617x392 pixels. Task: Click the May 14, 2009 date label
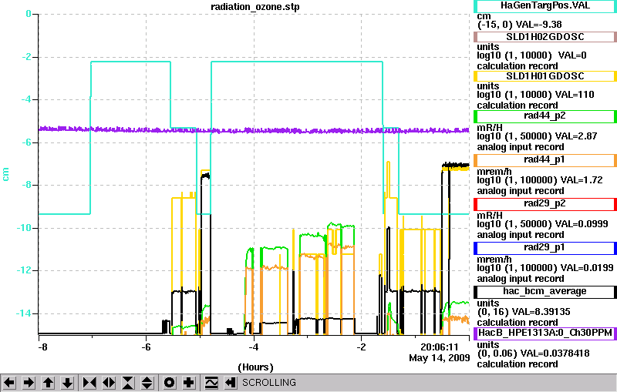click(x=440, y=358)
